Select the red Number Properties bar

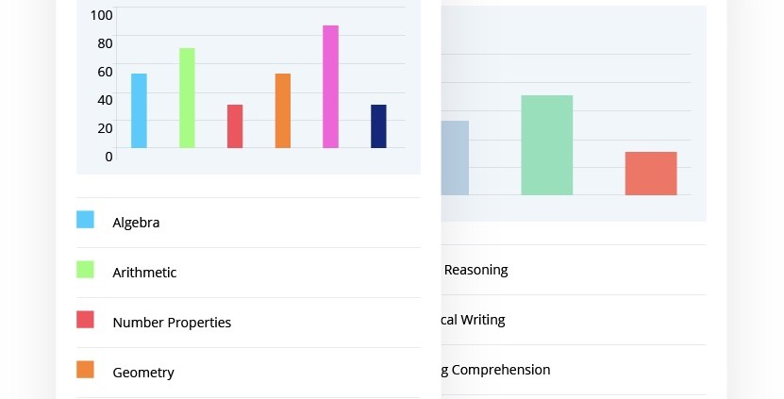point(235,126)
